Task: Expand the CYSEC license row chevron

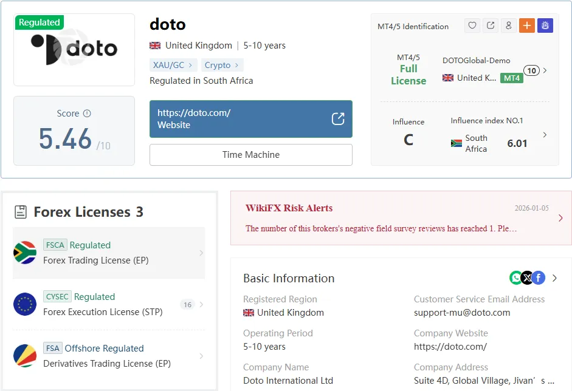Action: pos(201,304)
